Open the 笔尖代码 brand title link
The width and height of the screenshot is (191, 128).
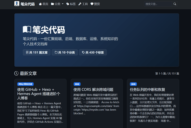click(28, 4)
